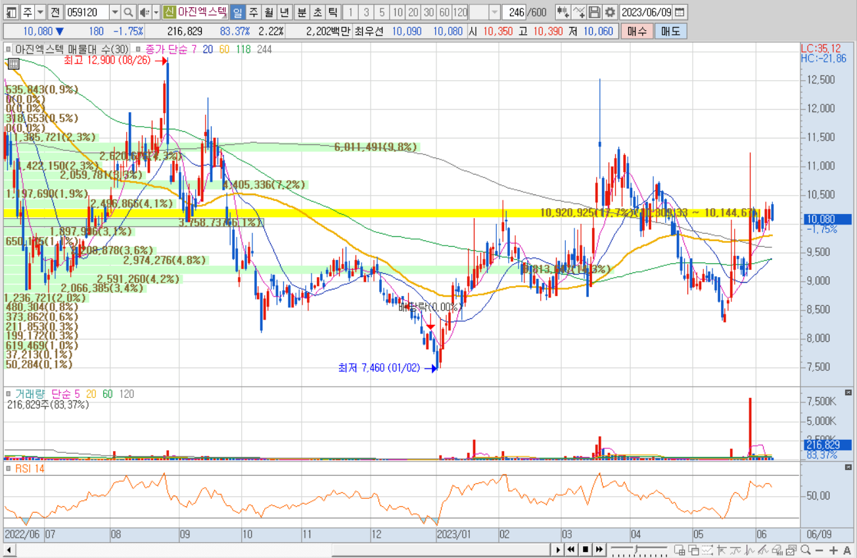Click the add chart window icon
857x558 pixels.
tap(680, 550)
